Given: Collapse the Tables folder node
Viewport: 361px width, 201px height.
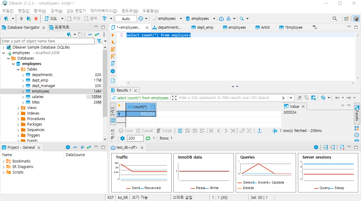Looking at the screenshot, I should 18,69.
